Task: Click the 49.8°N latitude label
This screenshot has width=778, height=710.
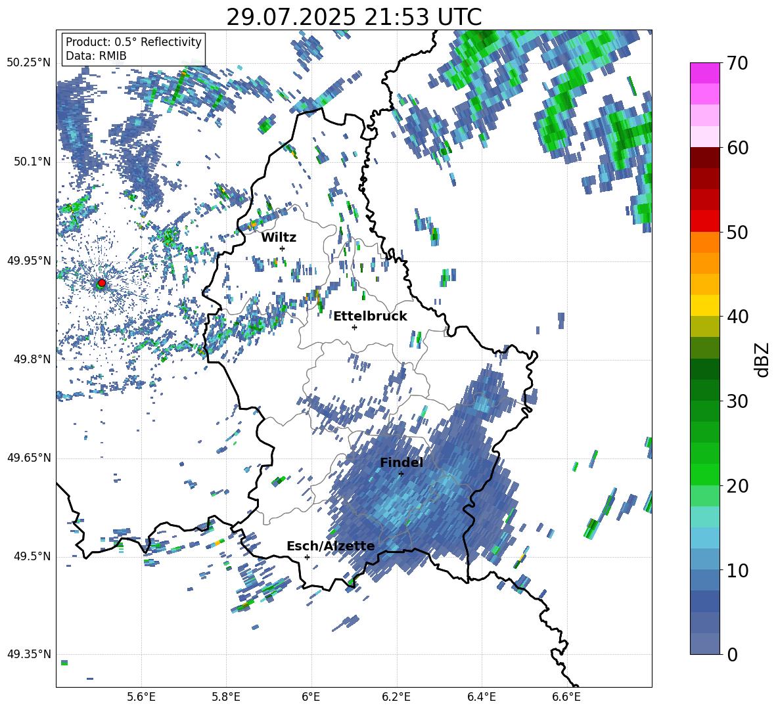Action: coord(32,359)
